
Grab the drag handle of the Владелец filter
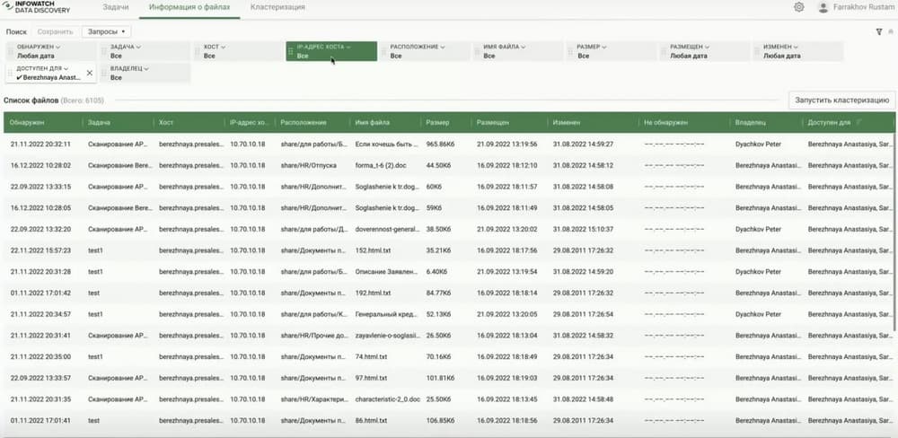pyautogui.click(x=103, y=73)
